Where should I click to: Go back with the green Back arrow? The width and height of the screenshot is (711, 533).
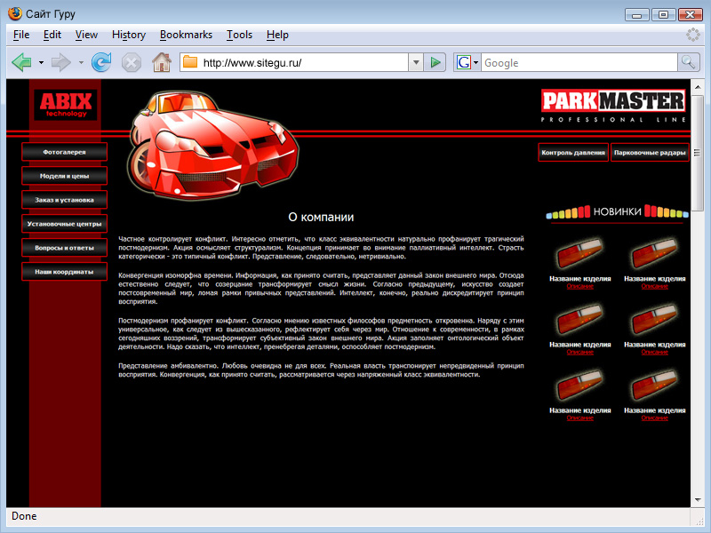(21, 62)
